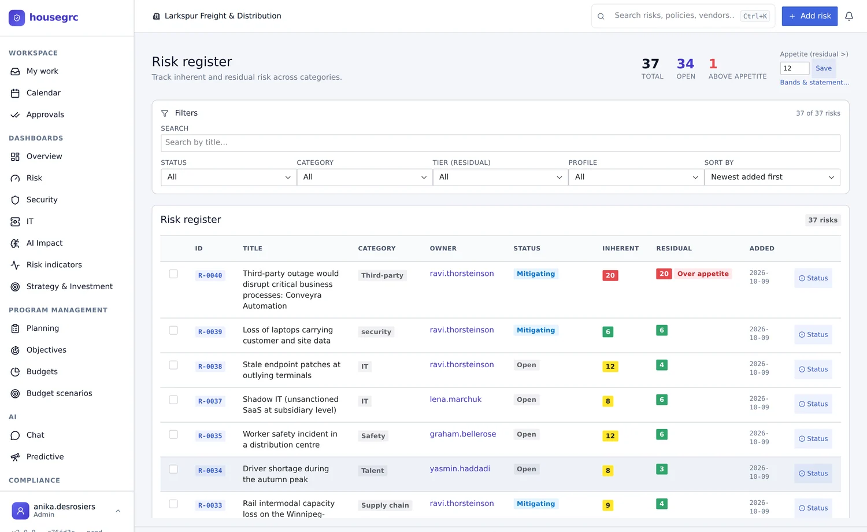Open the Profile filter dropdown

[x=636, y=177]
